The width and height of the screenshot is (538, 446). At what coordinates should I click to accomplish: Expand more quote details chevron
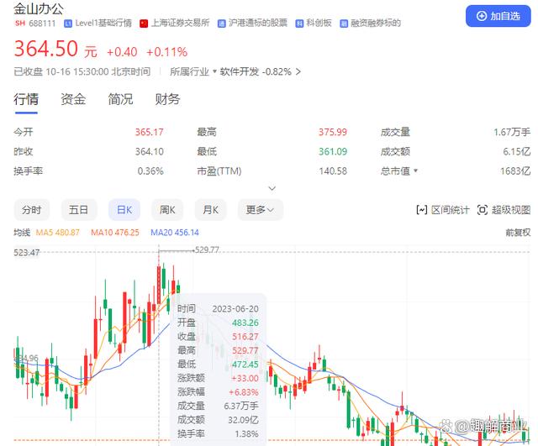point(272,188)
